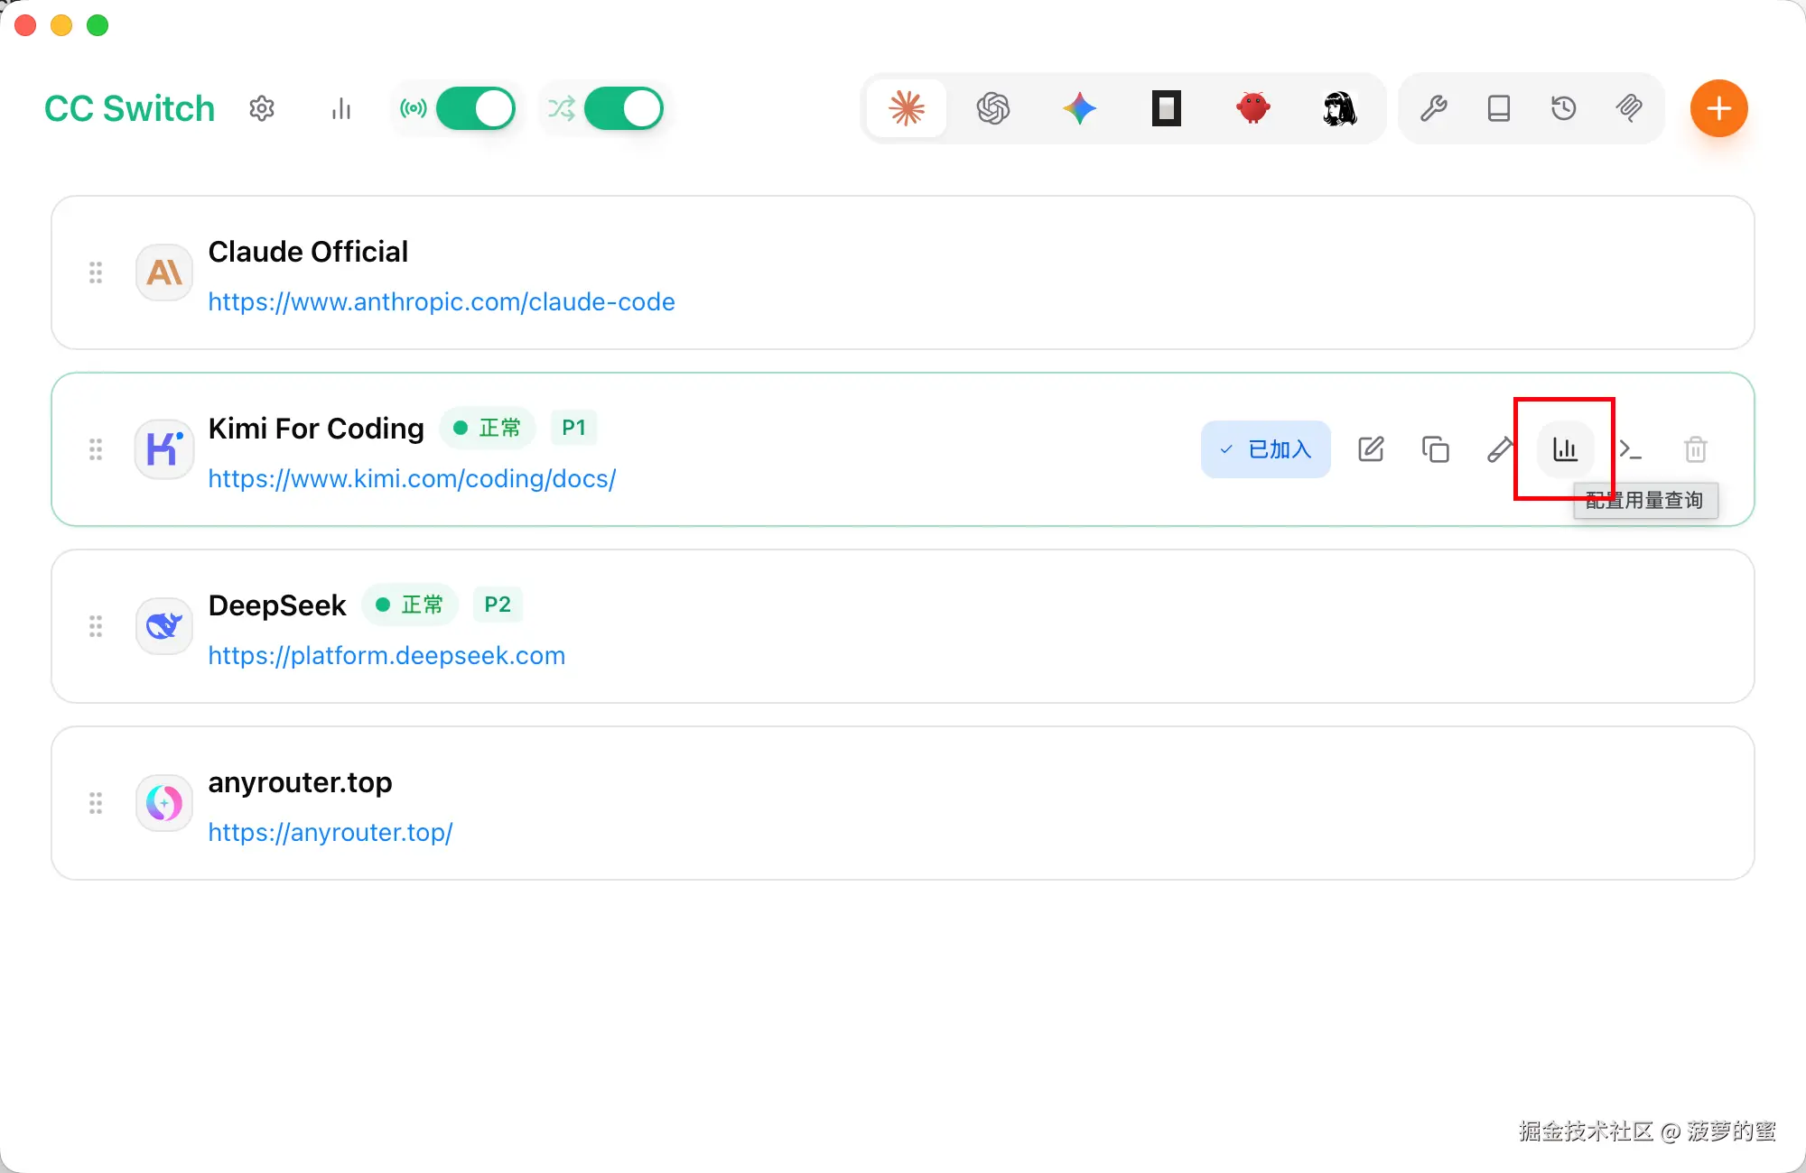Configure usage query for Kimi

[x=1565, y=449]
